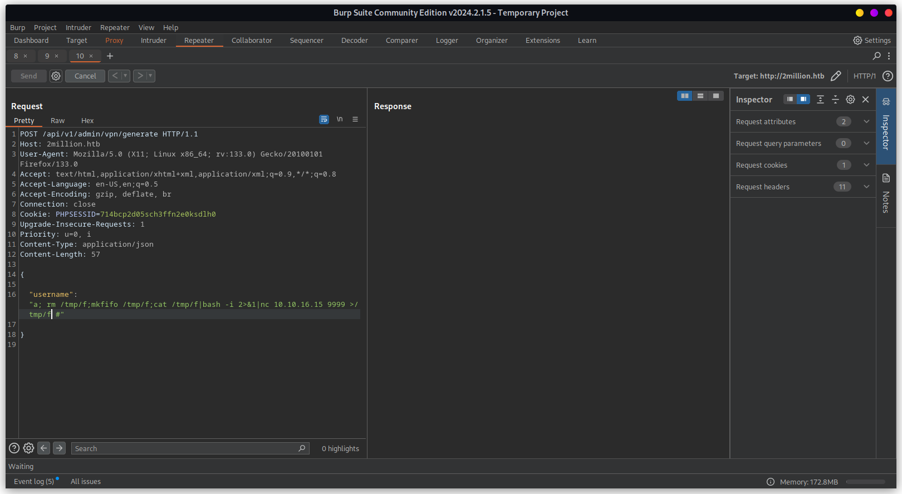The height and width of the screenshot is (494, 902).
Task: Open the Help menu
Action: pyautogui.click(x=170, y=27)
